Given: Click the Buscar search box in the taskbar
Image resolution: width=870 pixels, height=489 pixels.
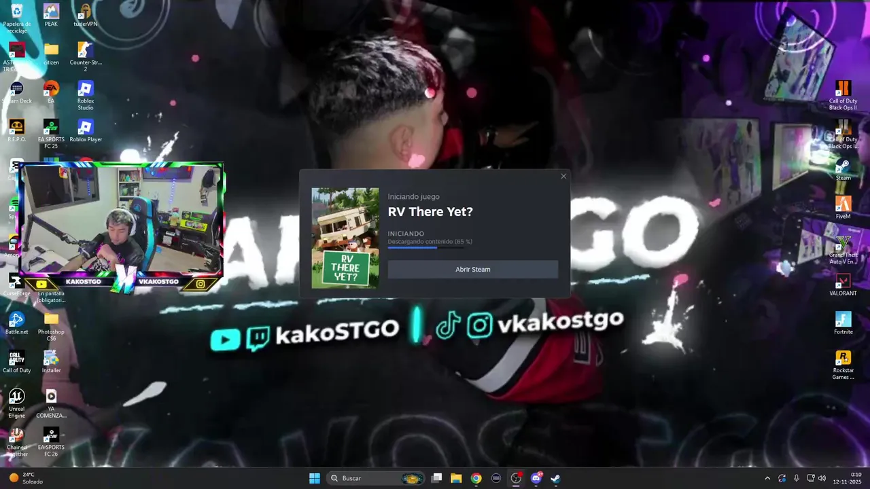Looking at the screenshot, I should click(x=377, y=478).
